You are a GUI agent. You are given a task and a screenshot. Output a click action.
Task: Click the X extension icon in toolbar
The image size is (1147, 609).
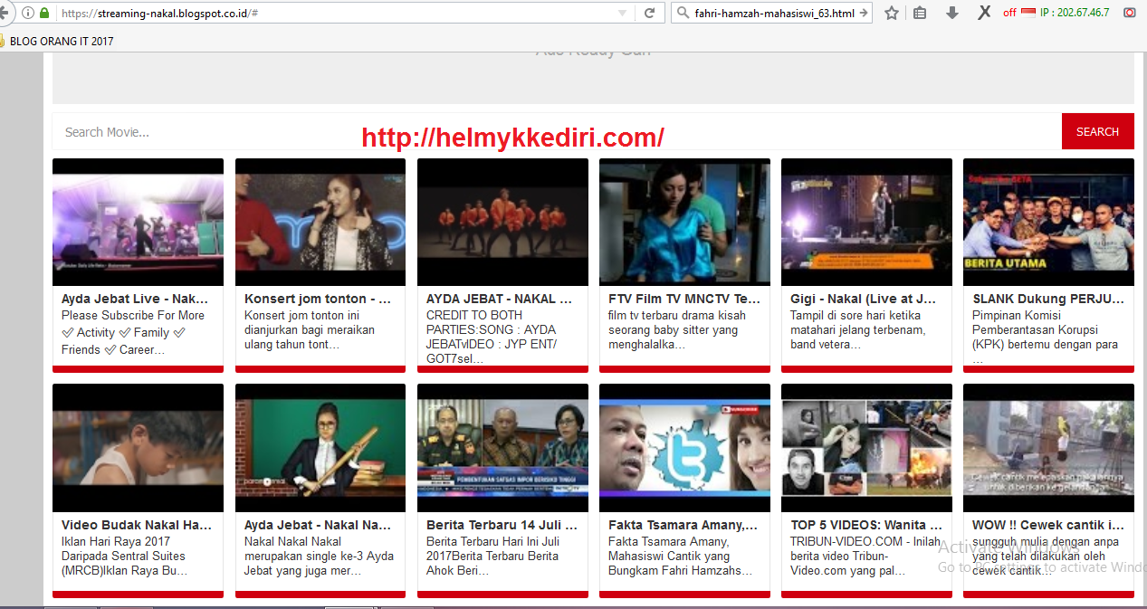[984, 12]
